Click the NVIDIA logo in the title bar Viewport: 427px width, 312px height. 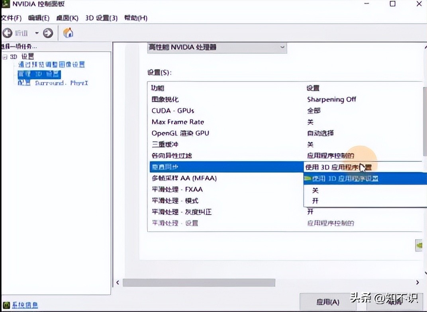pyautogui.click(x=7, y=4)
